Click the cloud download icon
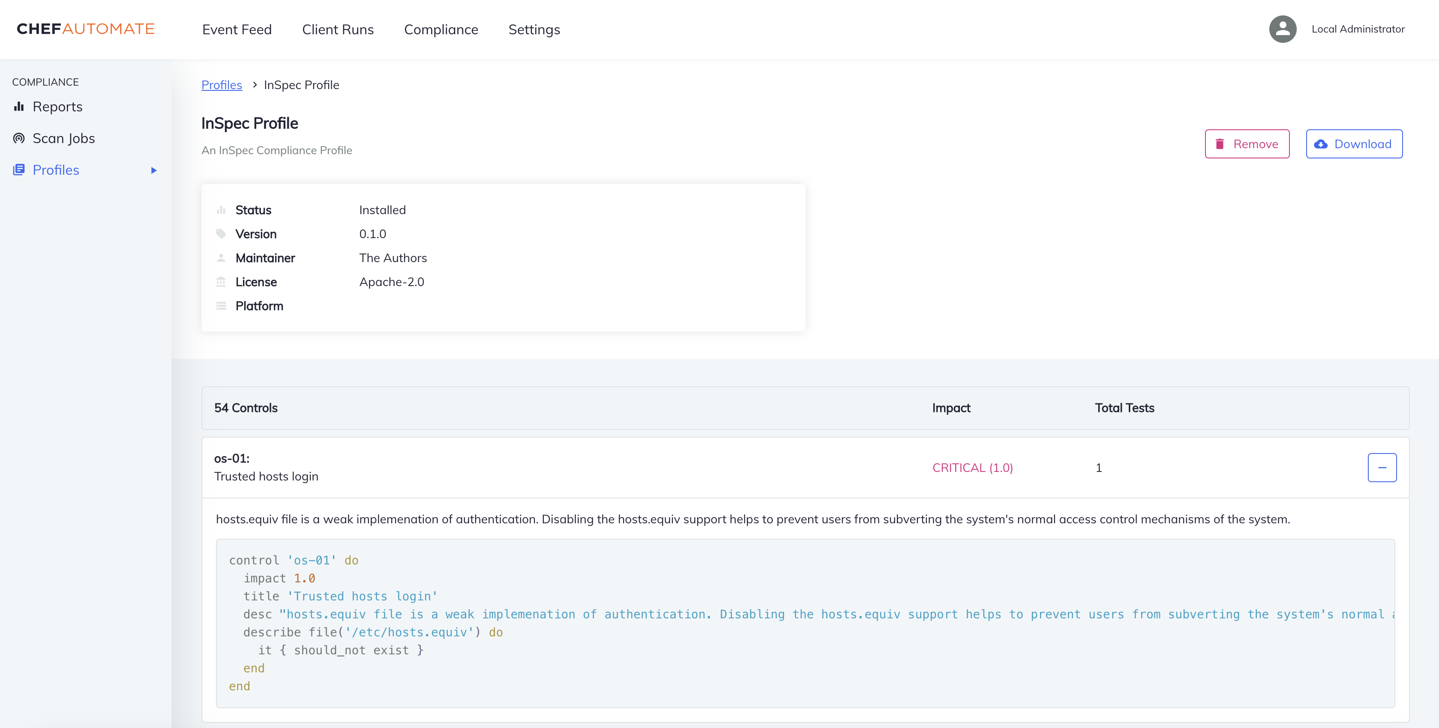1439x728 pixels. click(1321, 144)
